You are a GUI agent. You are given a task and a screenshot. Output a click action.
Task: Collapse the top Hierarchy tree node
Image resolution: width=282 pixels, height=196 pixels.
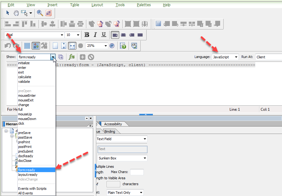click(x=6, y=131)
